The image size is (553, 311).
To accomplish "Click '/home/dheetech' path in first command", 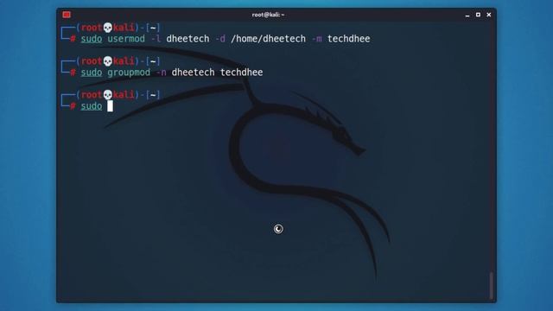I will (268, 39).
